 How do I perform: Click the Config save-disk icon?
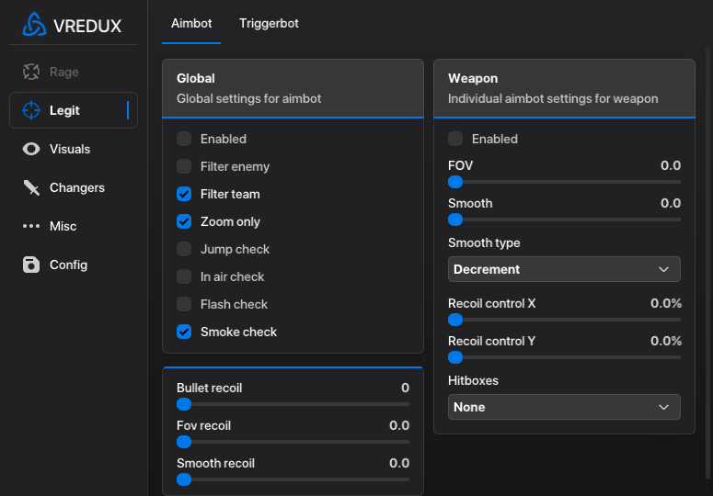tap(31, 265)
